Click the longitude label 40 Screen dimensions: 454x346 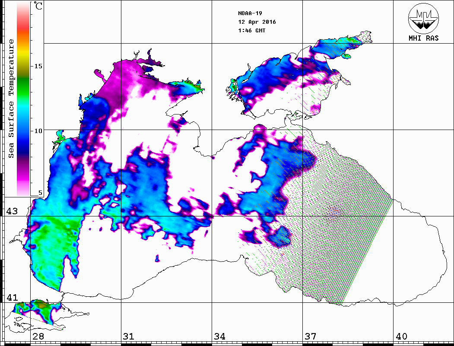click(401, 336)
